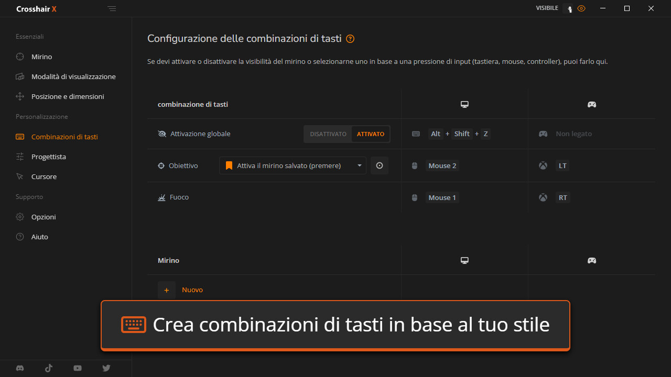Click the Crosshair X title logo
The width and height of the screenshot is (671, 377).
click(x=36, y=8)
